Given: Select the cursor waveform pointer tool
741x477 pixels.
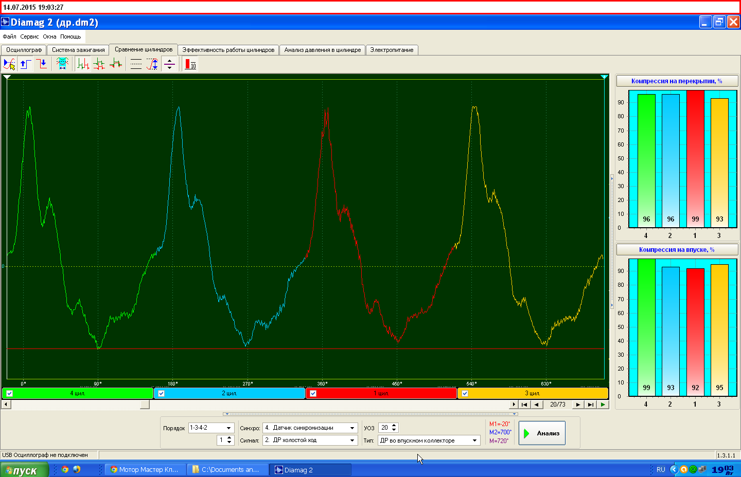Looking at the screenshot, I should tap(9, 64).
